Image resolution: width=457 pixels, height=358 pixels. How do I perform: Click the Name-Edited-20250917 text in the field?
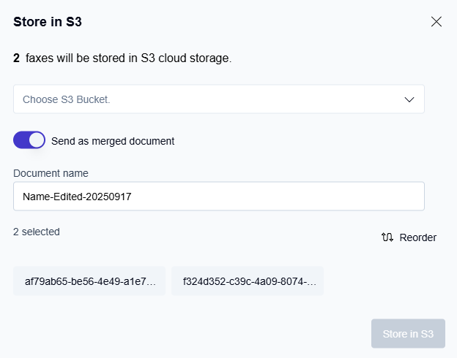(77, 197)
